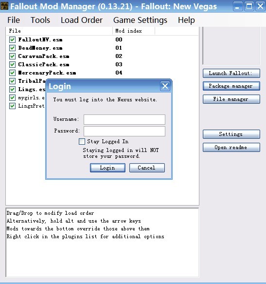The height and width of the screenshot is (284, 266).
Task: Click 'Drag/Drop to modify load order' text
Action: [50, 213]
